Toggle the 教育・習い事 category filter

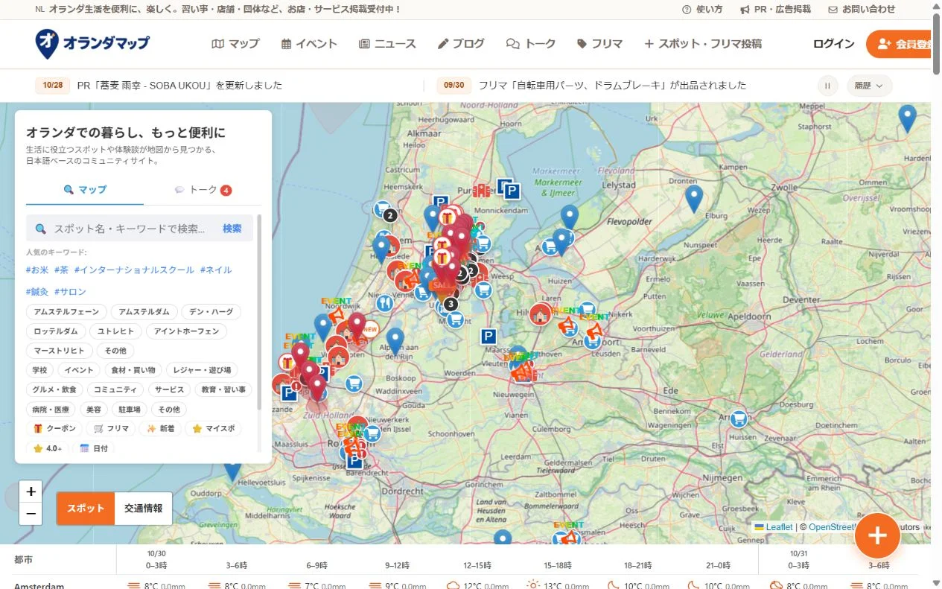pyautogui.click(x=223, y=389)
